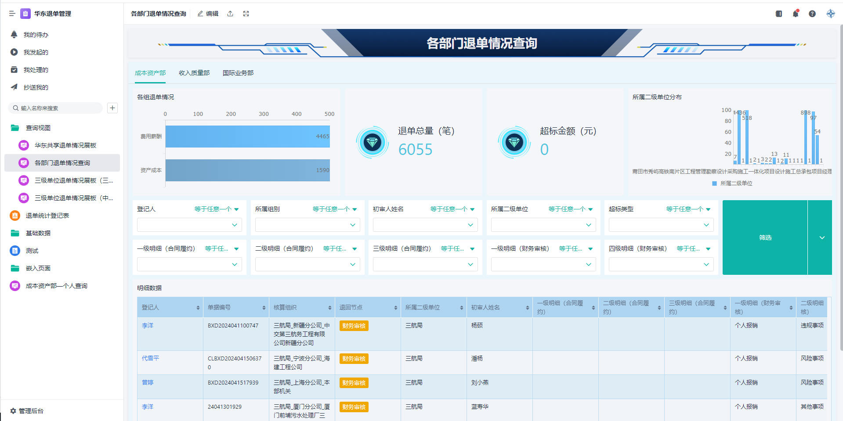Open the help question mark icon

pyautogui.click(x=812, y=14)
